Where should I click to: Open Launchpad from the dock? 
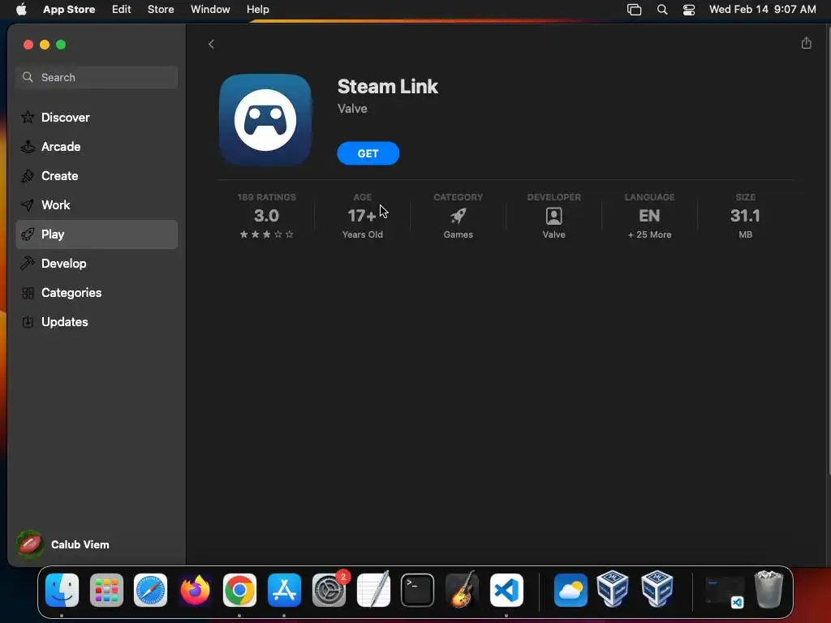106,590
